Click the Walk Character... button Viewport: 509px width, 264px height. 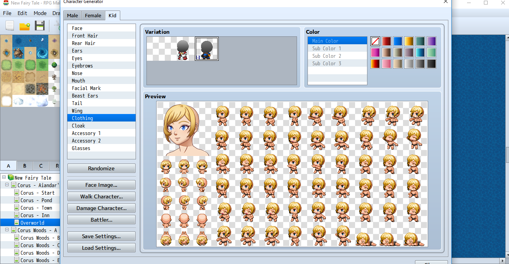click(102, 196)
